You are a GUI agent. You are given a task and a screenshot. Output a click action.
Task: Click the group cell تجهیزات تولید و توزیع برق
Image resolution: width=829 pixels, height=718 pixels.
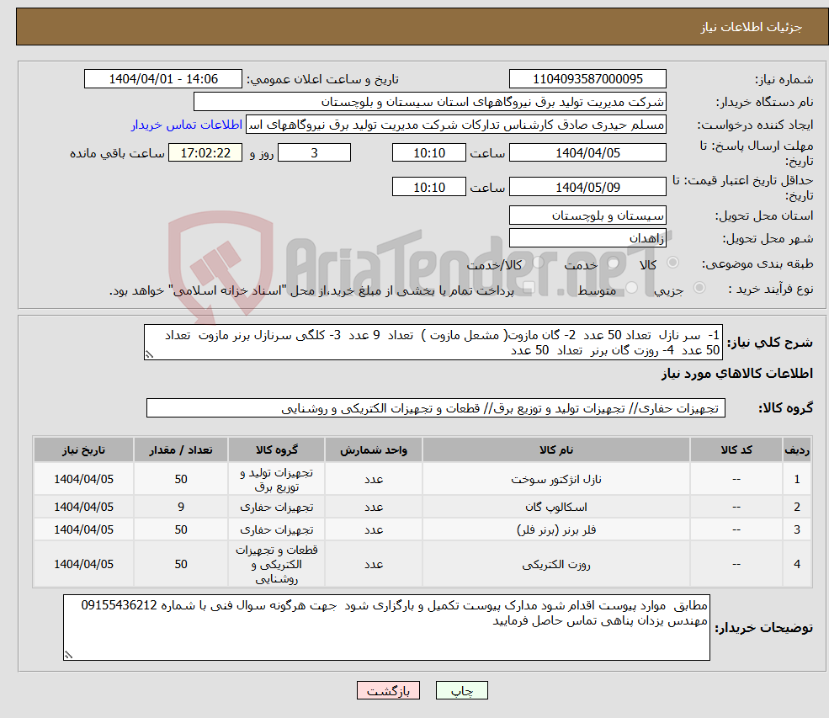(277, 480)
